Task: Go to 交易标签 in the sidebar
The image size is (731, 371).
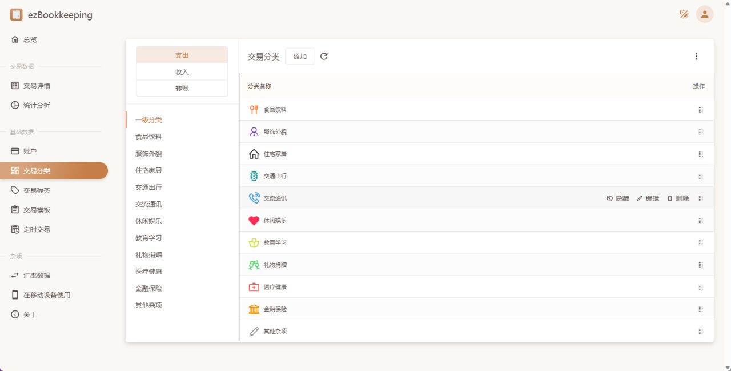Action: coord(37,190)
